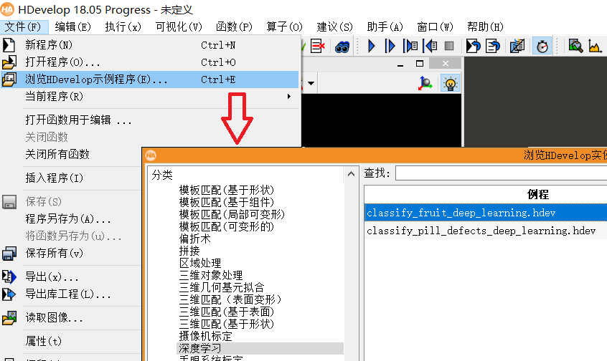
Task: Click the breakpoints/line activation document icon
Action: click(517, 46)
